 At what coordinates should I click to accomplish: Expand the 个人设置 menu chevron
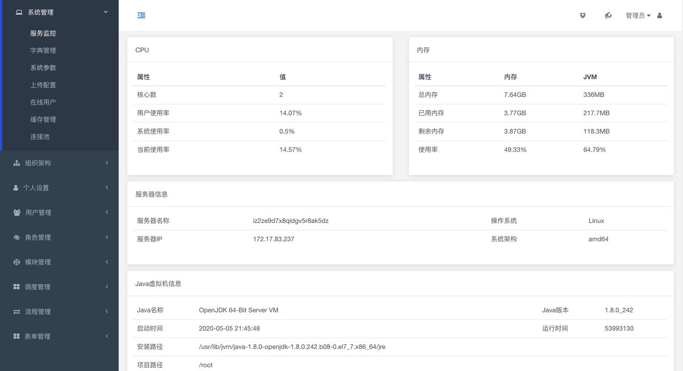point(107,187)
